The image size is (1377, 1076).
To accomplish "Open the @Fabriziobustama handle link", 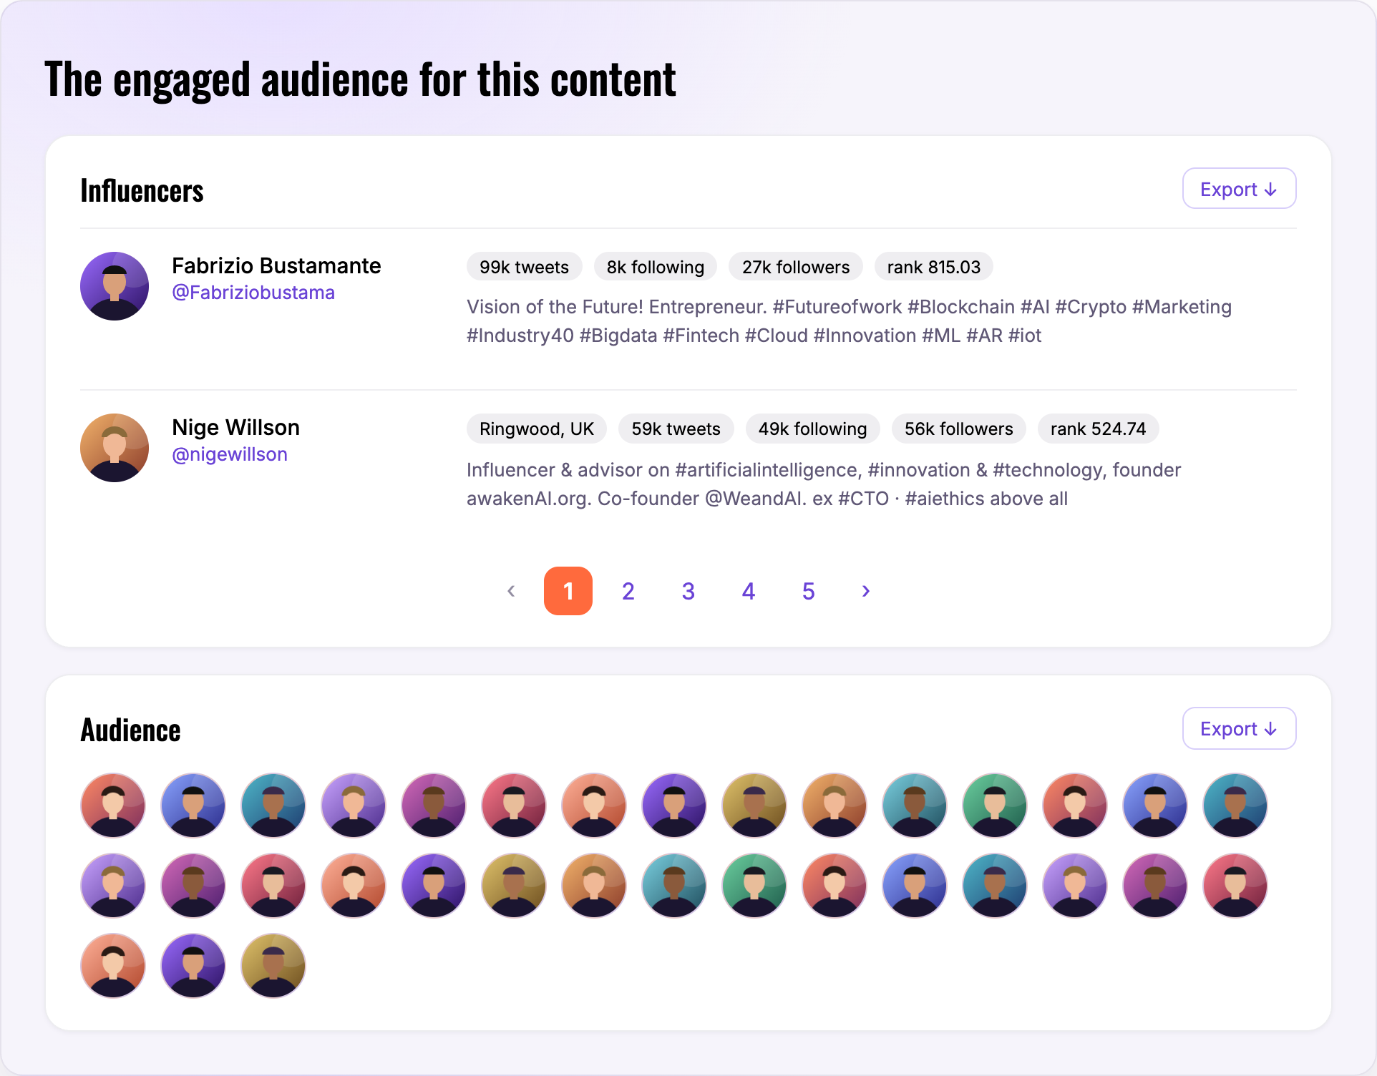I will (x=253, y=293).
